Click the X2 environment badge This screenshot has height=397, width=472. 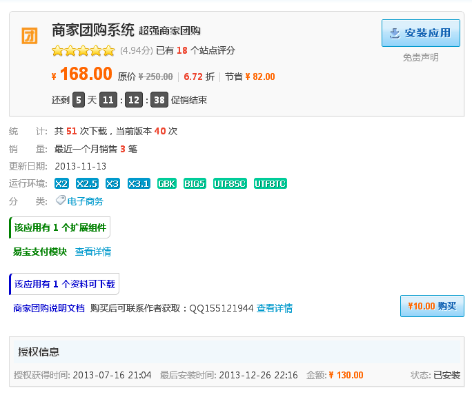[x=61, y=183]
